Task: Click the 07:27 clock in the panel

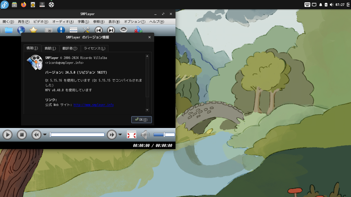Action: click(x=340, y=5)
